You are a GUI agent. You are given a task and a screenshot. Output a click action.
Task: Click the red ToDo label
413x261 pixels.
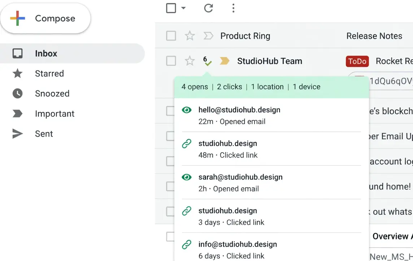coord(357,61)
